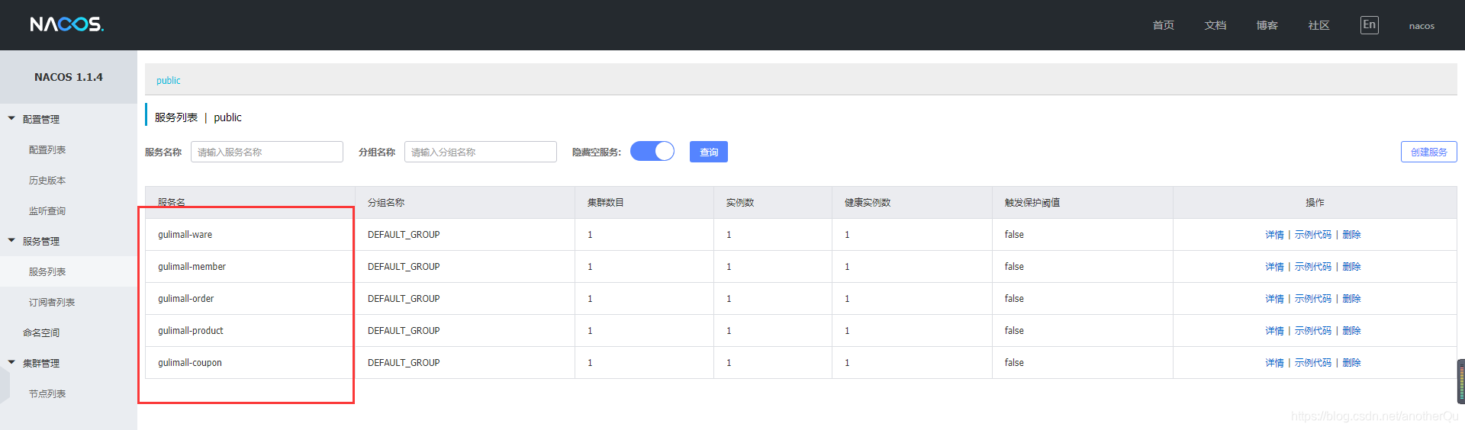Click 删除 for gulimall-ware

[x=1352, y=235]
